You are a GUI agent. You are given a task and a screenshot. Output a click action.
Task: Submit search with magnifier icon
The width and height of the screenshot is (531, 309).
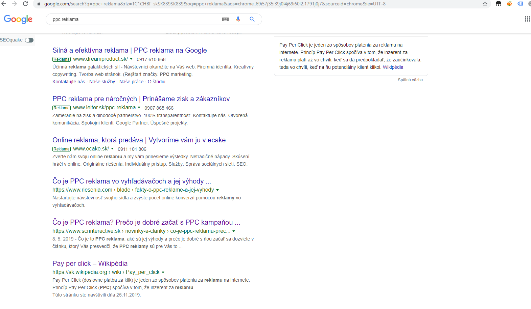tap(252, 19)
